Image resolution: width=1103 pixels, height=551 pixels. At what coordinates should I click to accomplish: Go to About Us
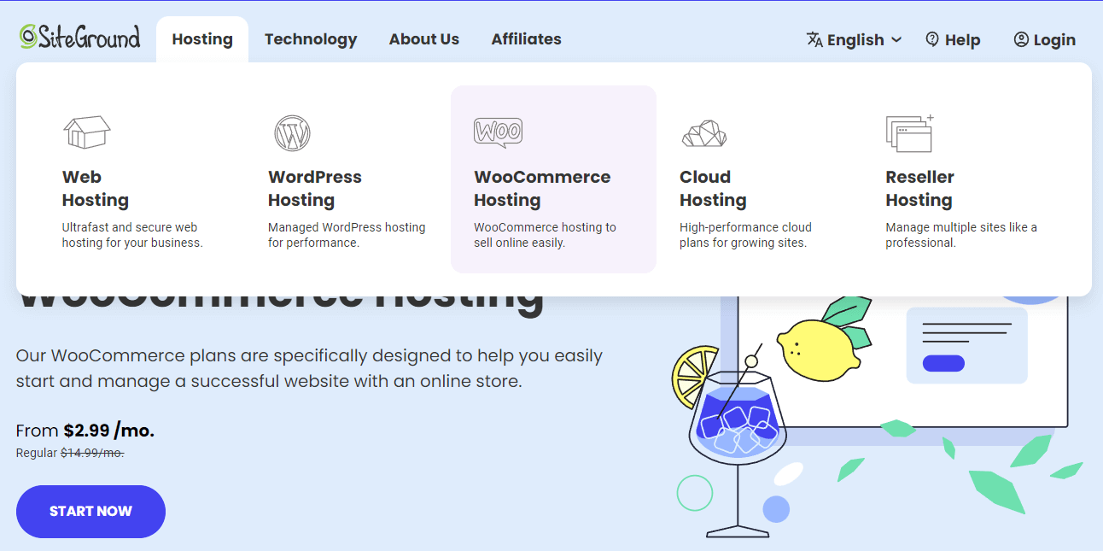point(424,39)
